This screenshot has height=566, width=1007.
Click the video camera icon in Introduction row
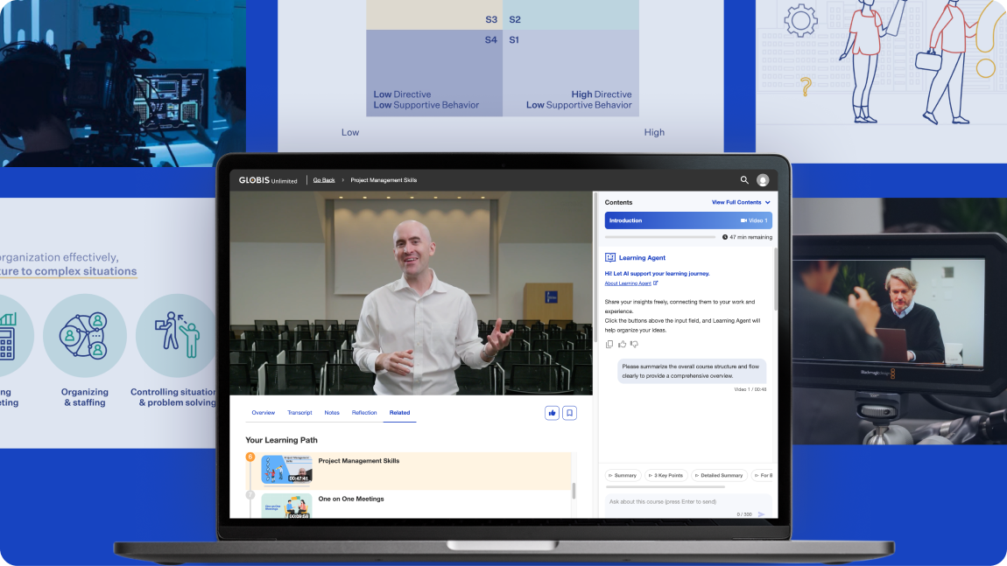click(x=743, y=220)
